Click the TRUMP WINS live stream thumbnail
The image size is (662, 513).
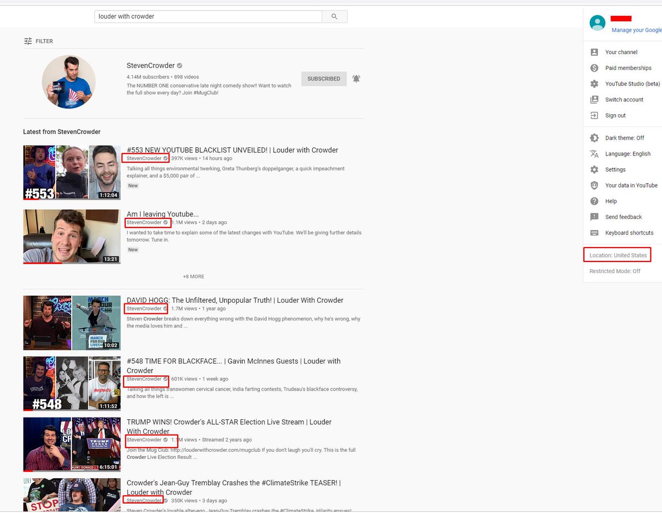coord(72,444)
